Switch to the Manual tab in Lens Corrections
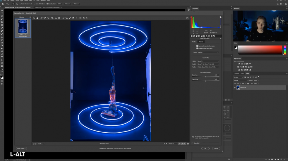 (201, 42)
